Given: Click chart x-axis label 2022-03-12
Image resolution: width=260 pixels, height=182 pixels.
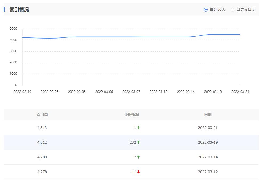Looking at the screenshot, I should pos(159,92).
